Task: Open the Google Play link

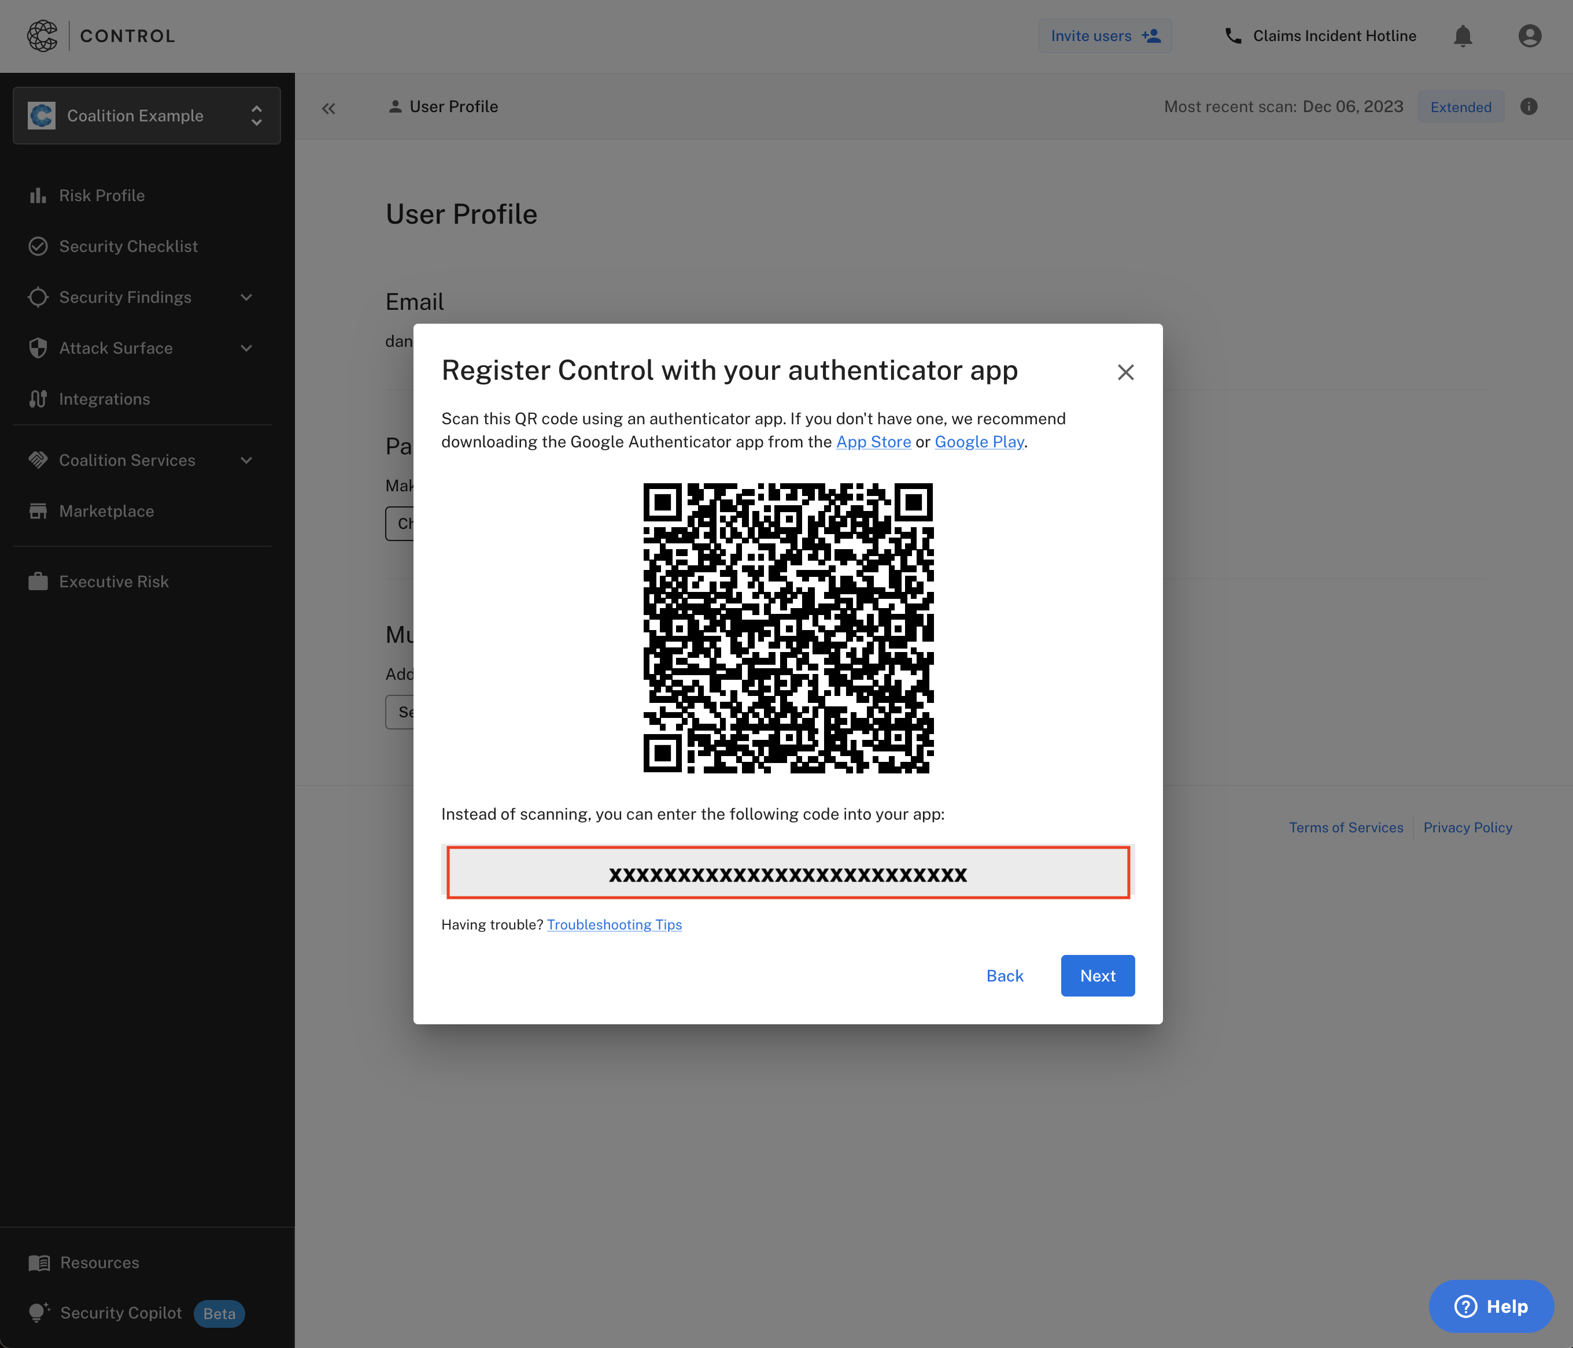Action: coord(978,442)
